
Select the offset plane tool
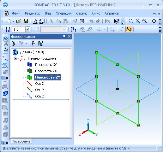coord(5,65)
